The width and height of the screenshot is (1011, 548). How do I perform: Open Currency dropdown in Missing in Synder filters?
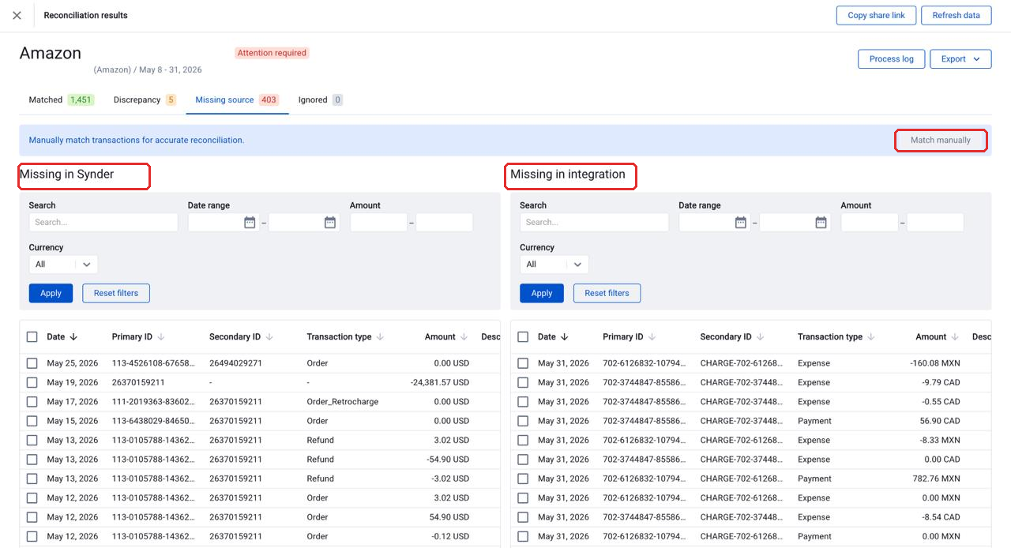tap(63, 265)
